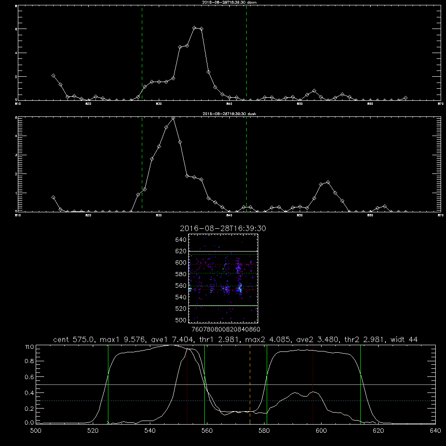Click the horizontal 0.5 threshold line in the bottom plot
Image resolution: width=446 pixels, height=446 pixels.
pyautogui.click(x=236, y=384)
